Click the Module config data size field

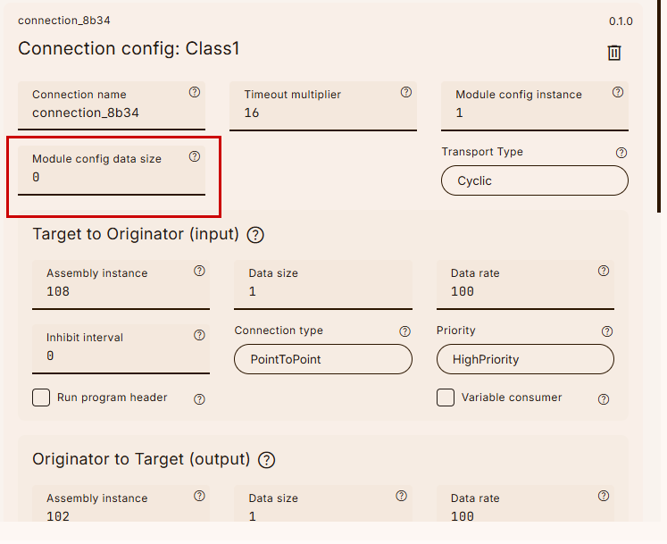[107, 178]
